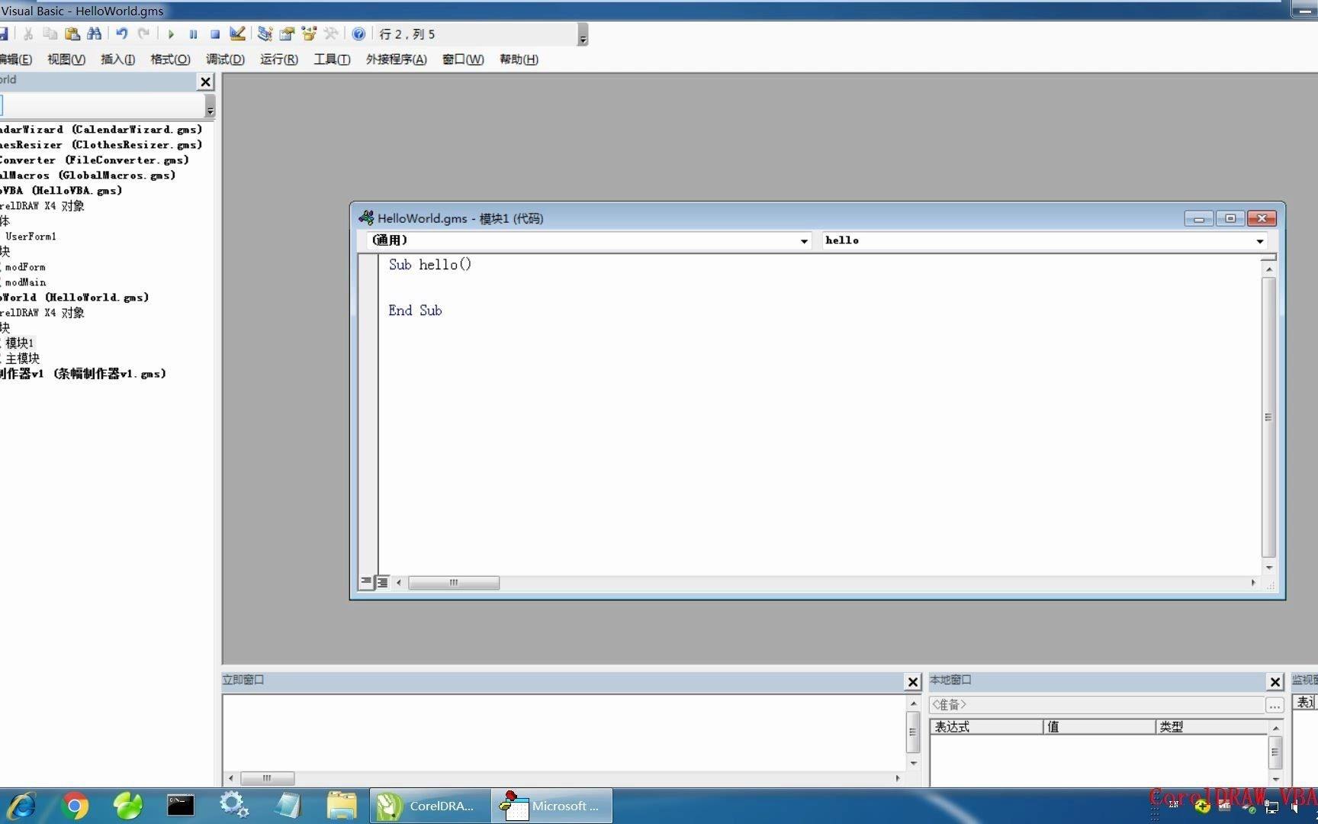
Task: Switch to Full Module View in code window
Action: (x=382, y=582)
